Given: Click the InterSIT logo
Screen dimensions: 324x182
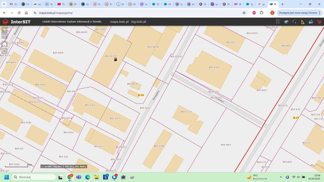Looking at the screenshot, I should [x=16, y=22].
